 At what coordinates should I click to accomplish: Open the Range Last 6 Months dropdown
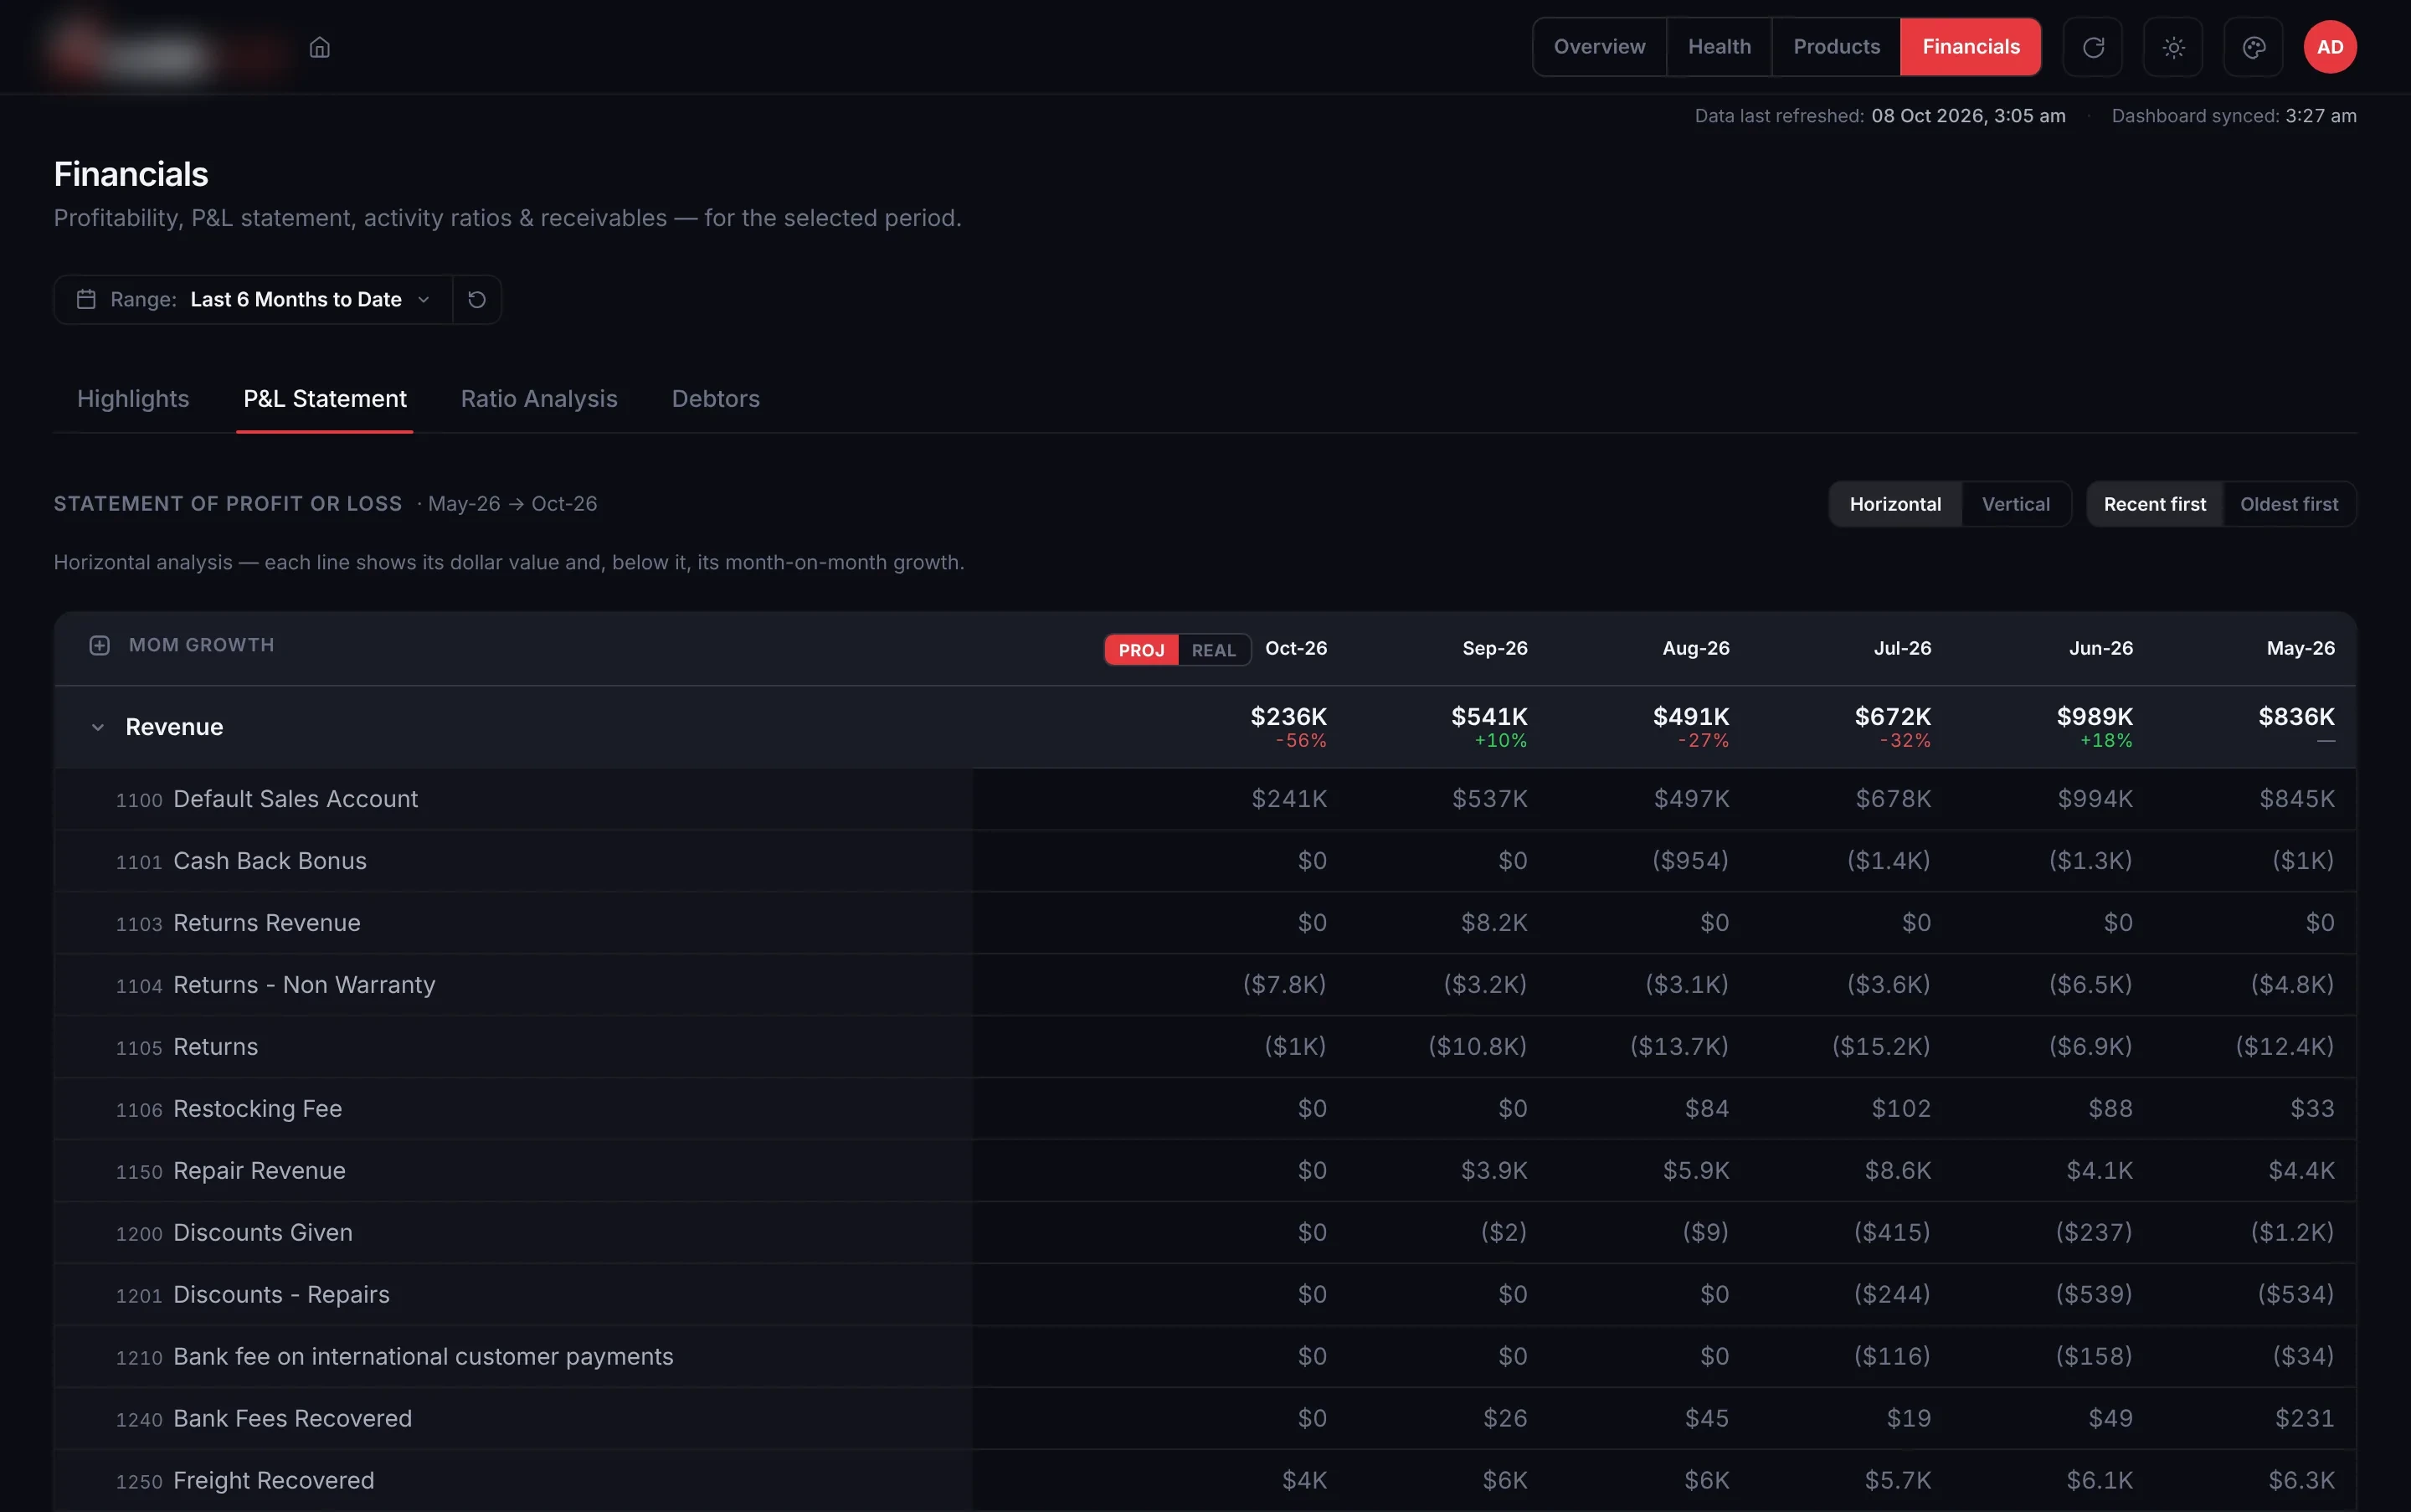pyautogui.click(x=253, y=300)
